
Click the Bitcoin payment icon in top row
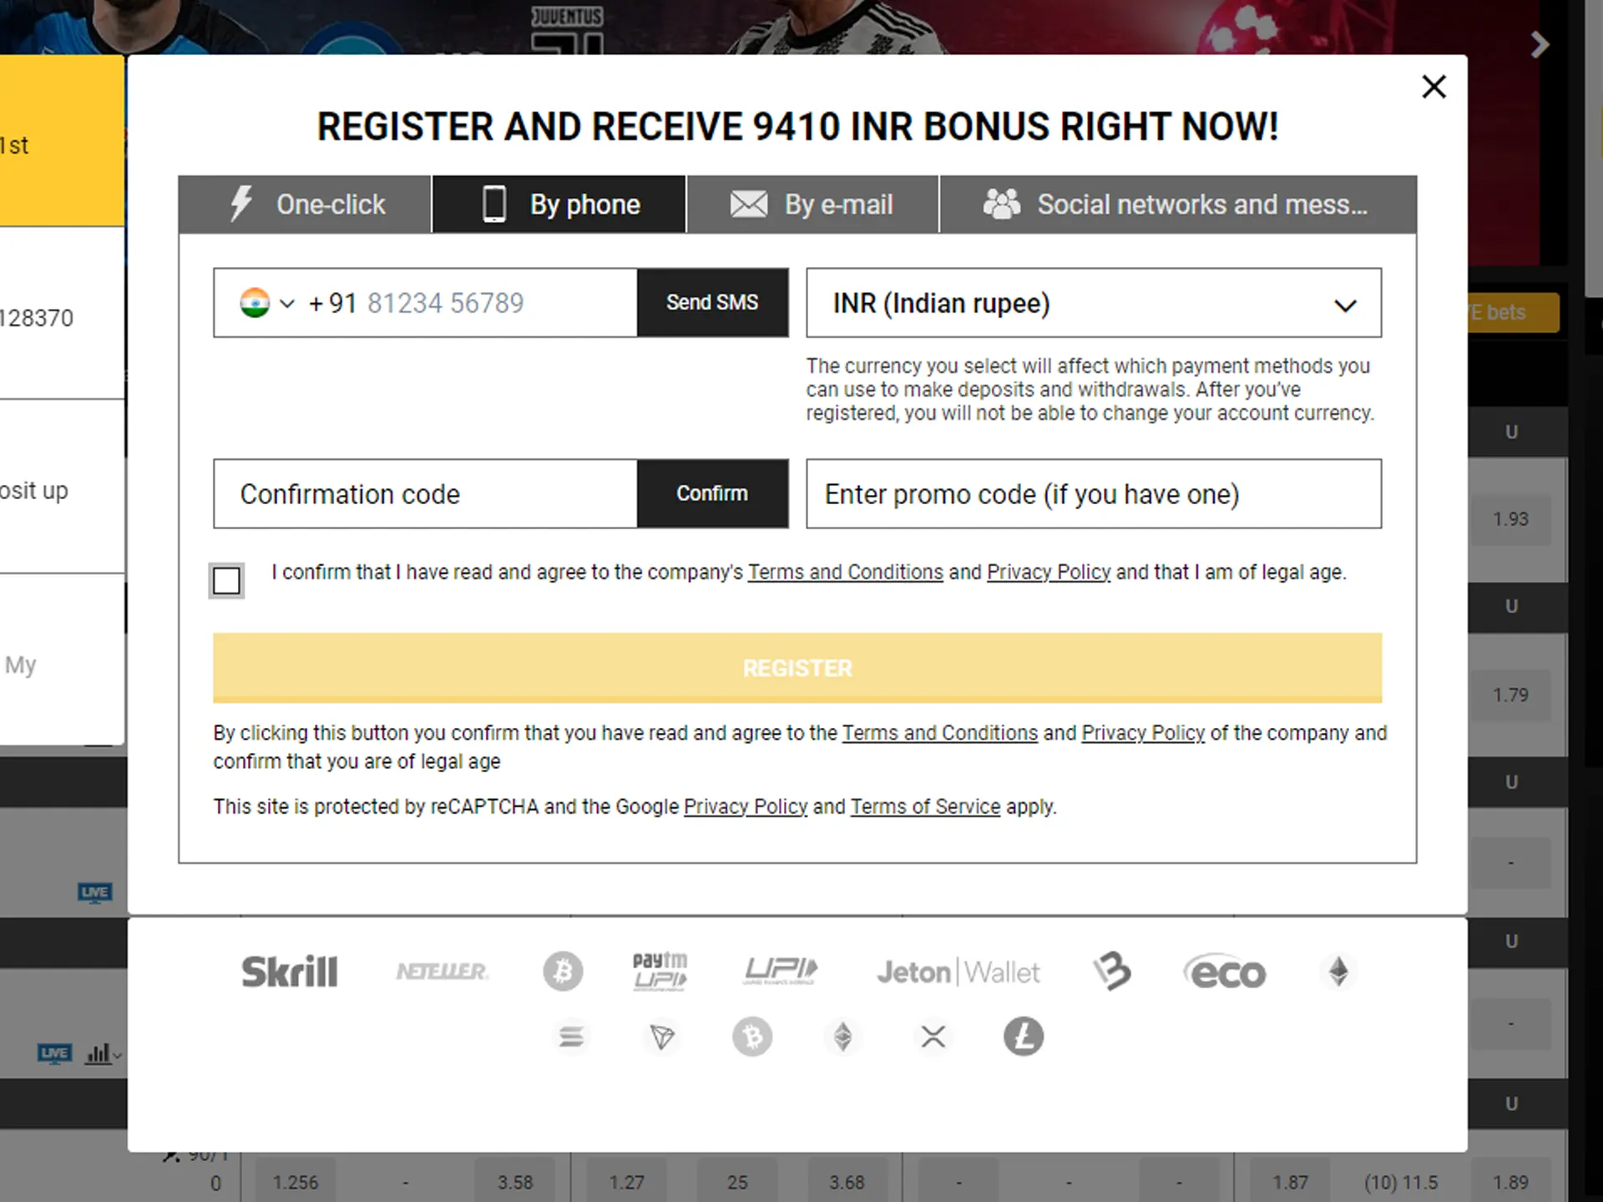click(x=562, y=972)
